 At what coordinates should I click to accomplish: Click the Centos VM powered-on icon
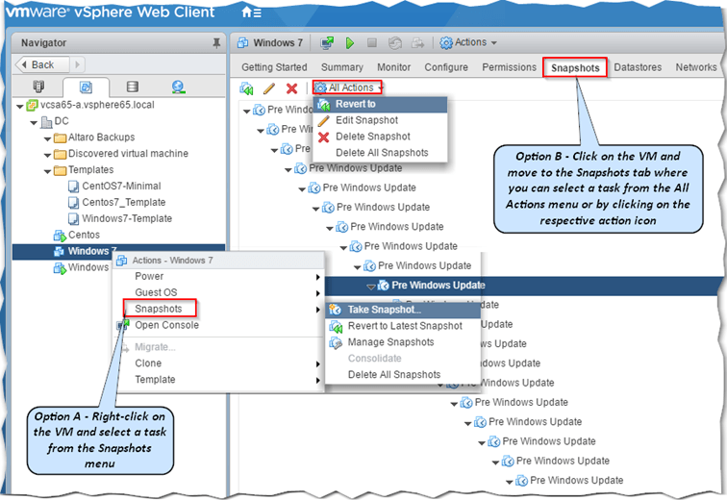(60, 236)
